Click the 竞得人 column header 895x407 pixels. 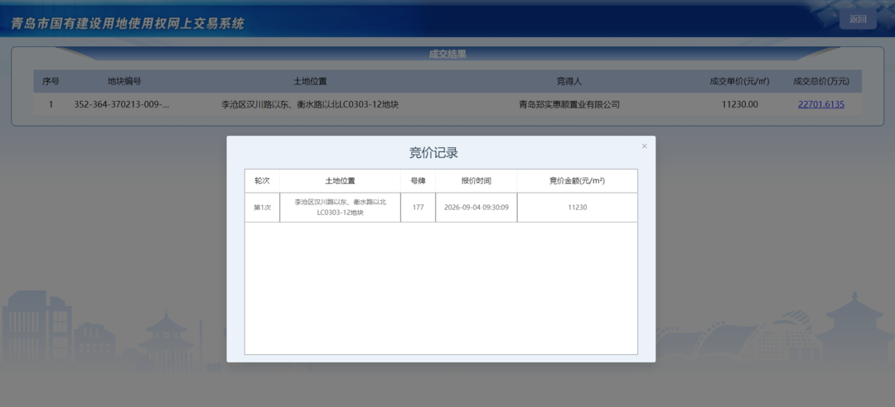[x=569, y=82]
